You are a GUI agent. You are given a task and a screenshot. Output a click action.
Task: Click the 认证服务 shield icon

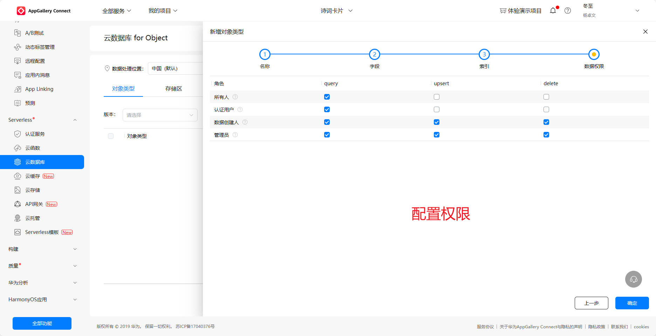(18, 134)
